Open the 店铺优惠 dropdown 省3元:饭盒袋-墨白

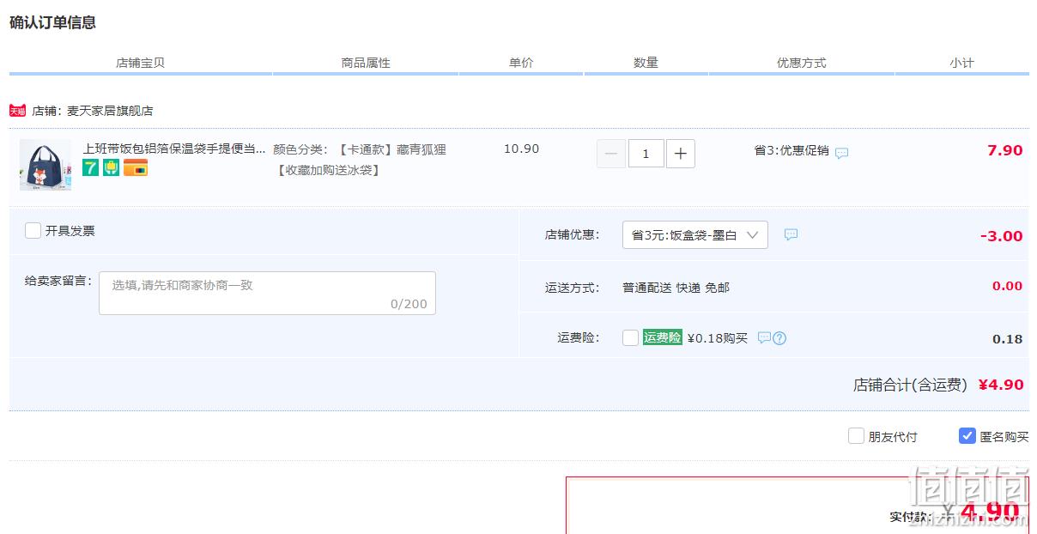(695, 234)
